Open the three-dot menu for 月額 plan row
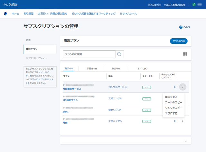Viewport: 206px width, 152px height. coord(183,121)
